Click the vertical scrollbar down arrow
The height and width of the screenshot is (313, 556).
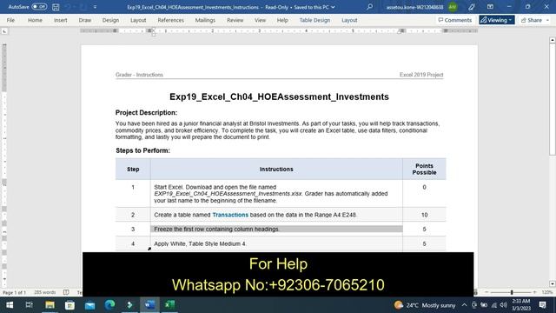pos(553,284)
